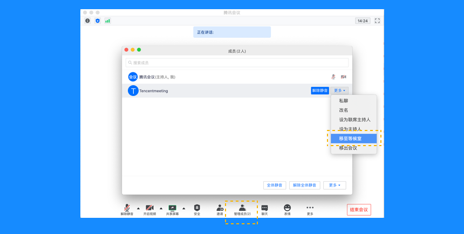Click the 14:24 meeting timer
464x234 pixels.
point(363,20)
